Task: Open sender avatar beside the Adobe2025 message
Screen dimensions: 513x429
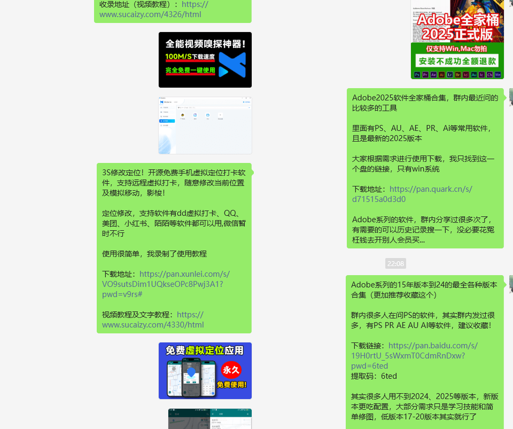Action: coord(511,96)
